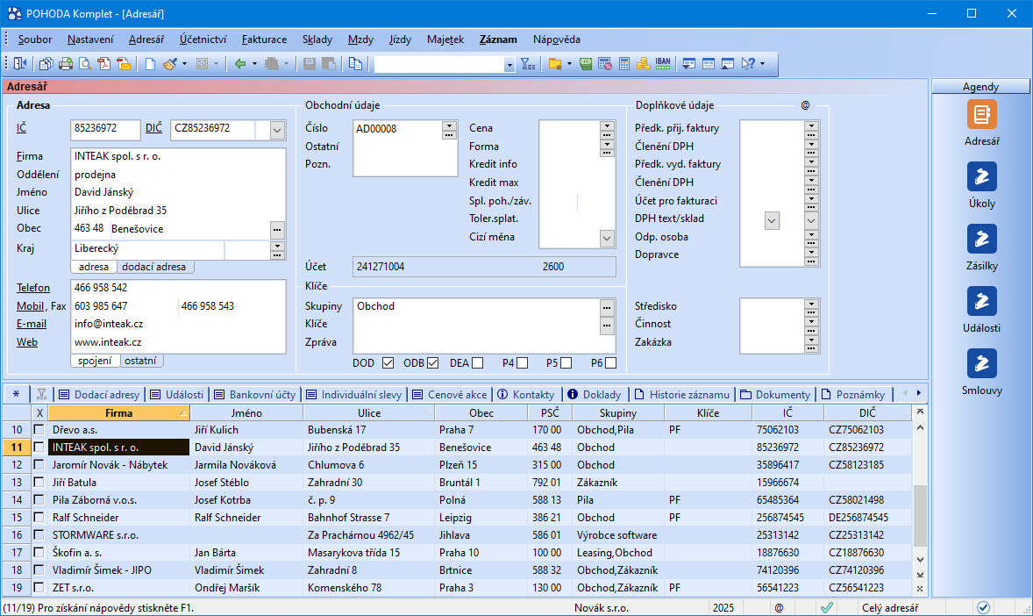Click the duplicate document toolbar icon
The image size is (1033, 616).
pos(356,64)
